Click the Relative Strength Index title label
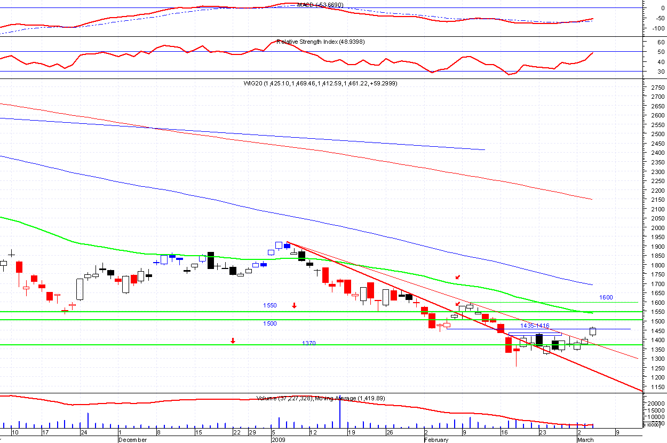The width and height of the screenshot is (667, 443). [x=320, y=42]
